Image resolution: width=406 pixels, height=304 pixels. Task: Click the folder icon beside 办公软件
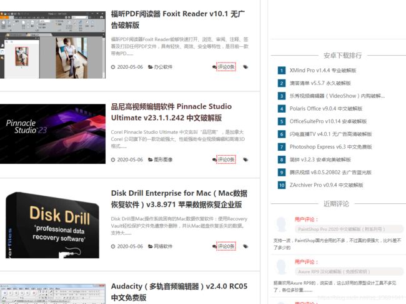[150, 67]
